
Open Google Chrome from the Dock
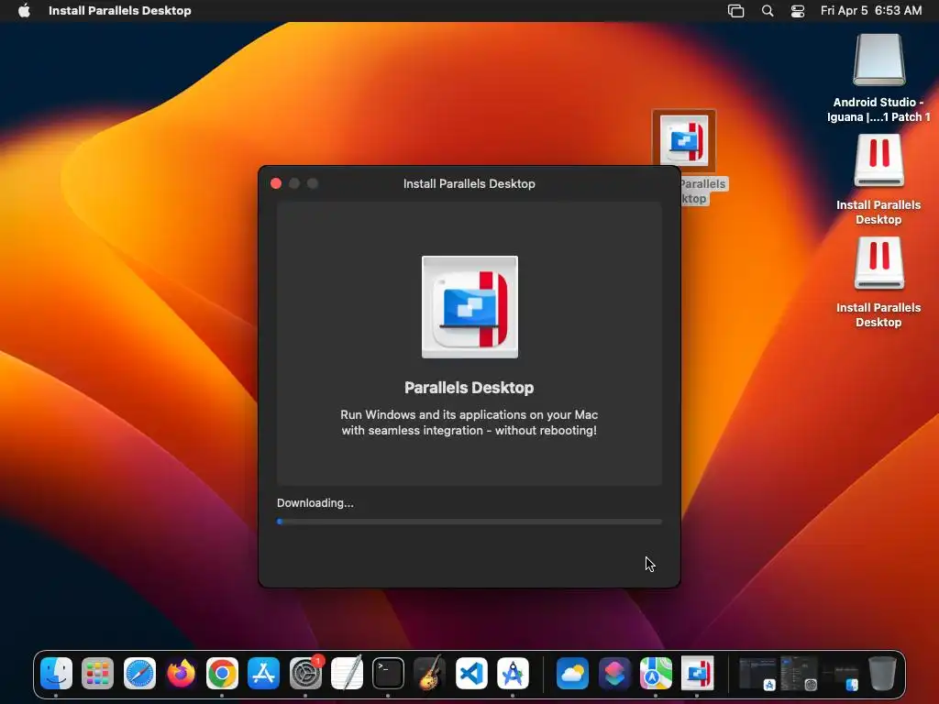[222, 674]
